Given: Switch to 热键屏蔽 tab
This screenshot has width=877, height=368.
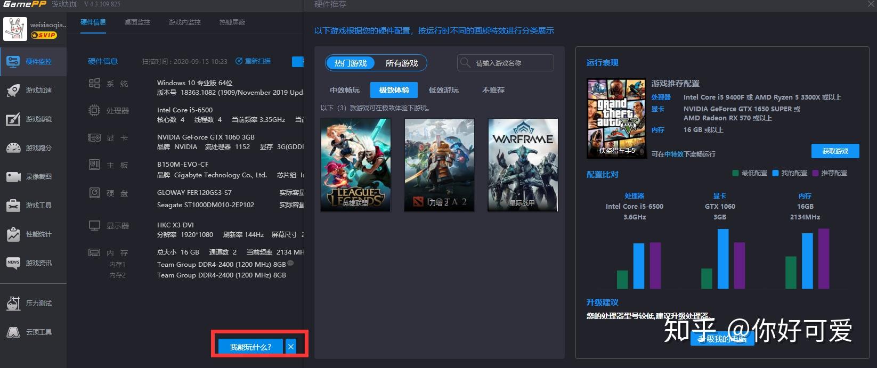Looking at the screenshot, I should (x=232, y=22).
